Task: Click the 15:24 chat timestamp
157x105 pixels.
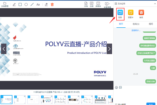Action: pyautogui.click(x=135, y=74)
